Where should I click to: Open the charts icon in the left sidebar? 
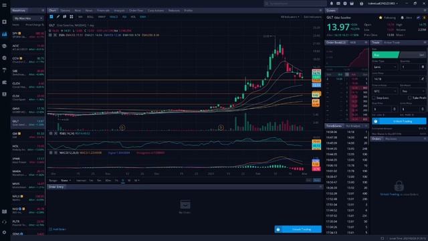point(5,34)
